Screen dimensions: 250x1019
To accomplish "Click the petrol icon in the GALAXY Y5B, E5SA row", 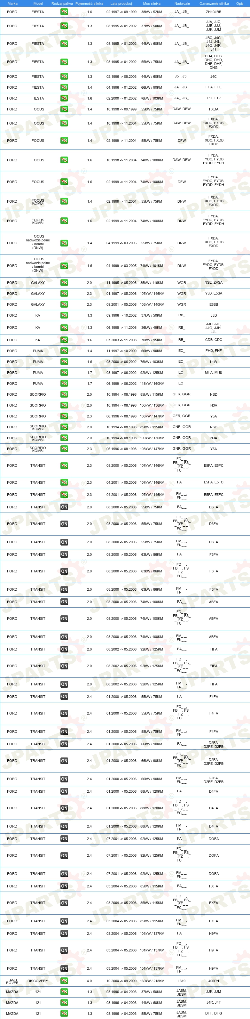I will coord(64,294).
